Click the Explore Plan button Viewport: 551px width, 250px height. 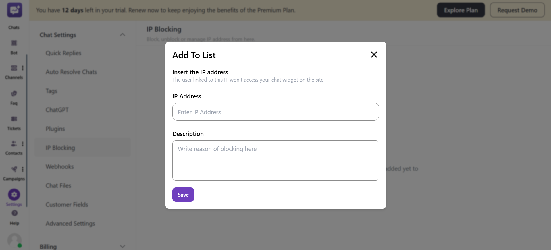(461, 10)
